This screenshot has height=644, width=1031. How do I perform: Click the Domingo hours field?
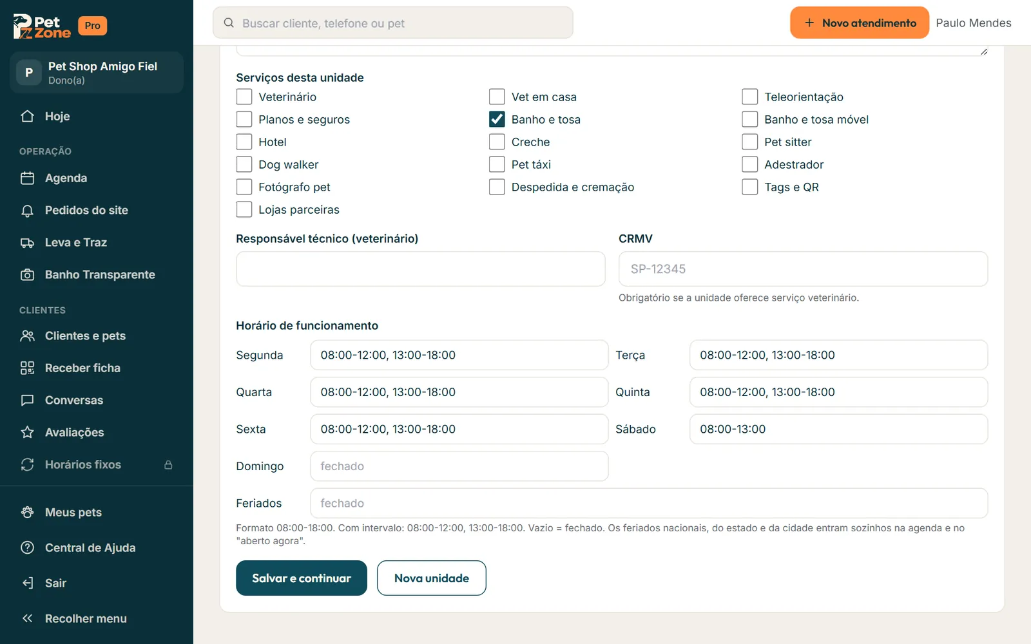click(x=459, y=466)
